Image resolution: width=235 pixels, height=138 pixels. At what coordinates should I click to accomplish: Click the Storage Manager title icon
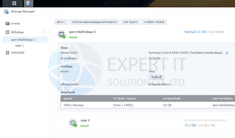[x=6, y=11]
